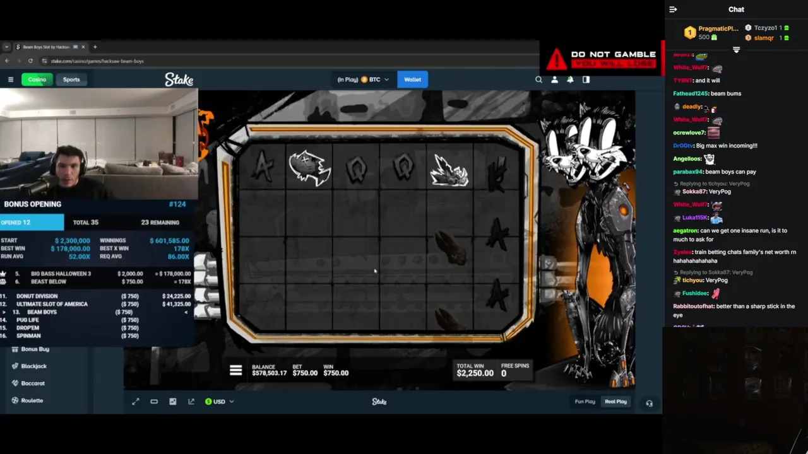Viewport: 808px width, 454px height.
Task: Switch to Real Play mode
Action: (x=615, y=402)
